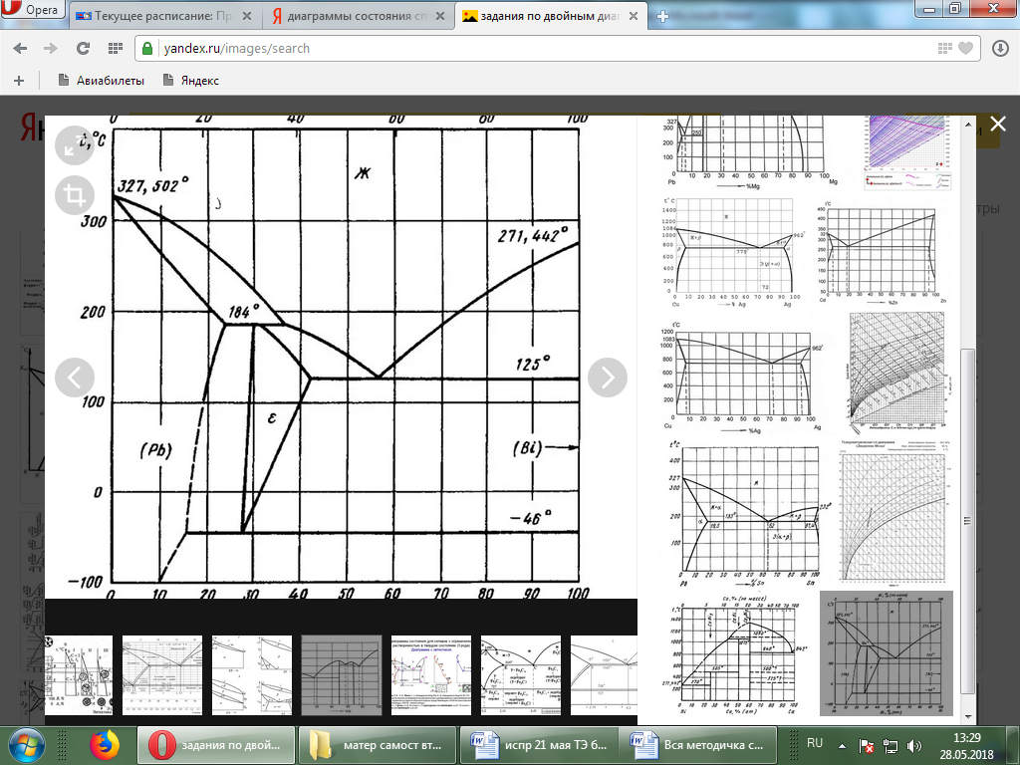Open the Speed Dial grid

point(116,48)
